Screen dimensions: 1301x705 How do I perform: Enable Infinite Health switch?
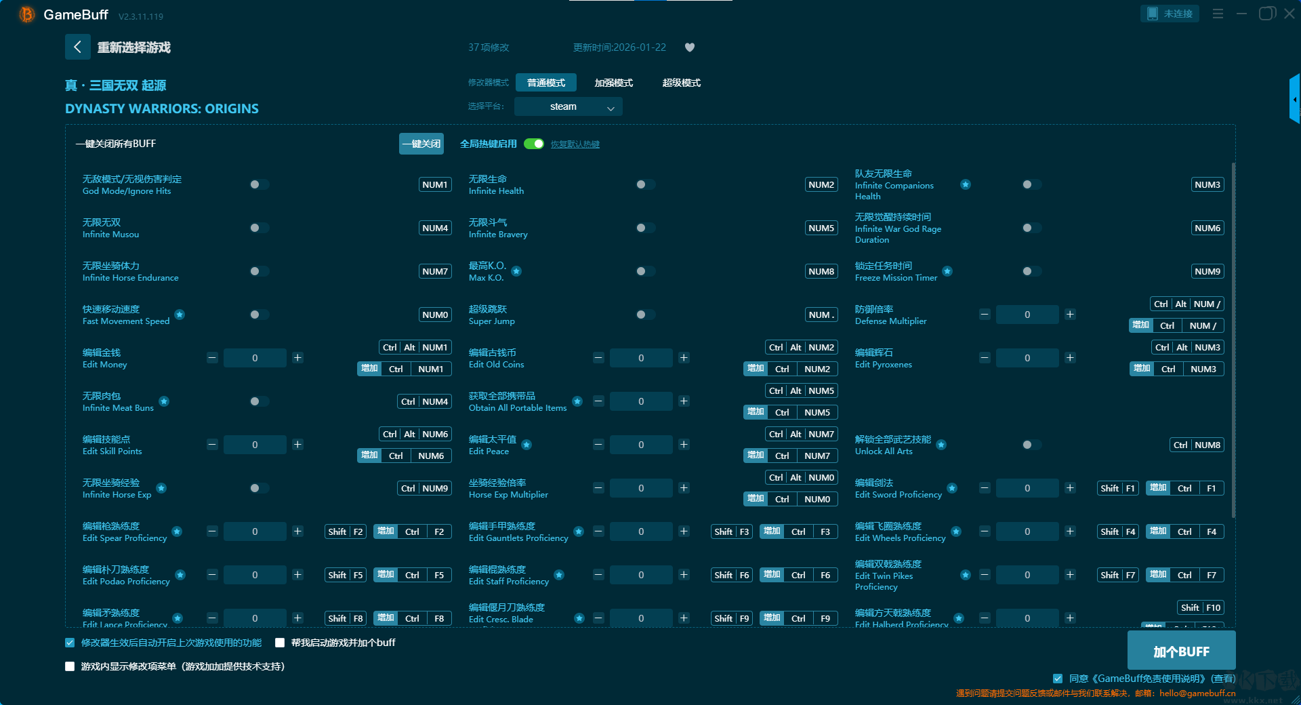tap(645, 184)
